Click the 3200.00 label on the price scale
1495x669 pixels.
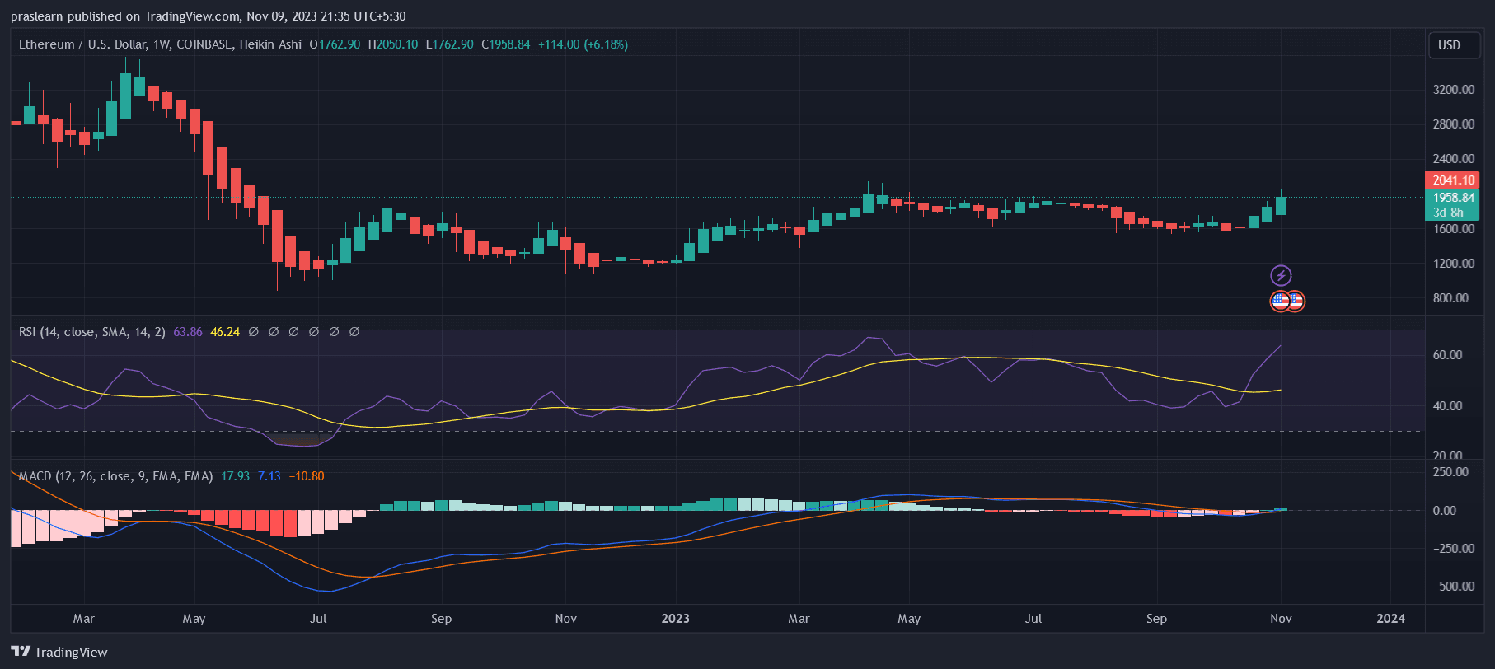(x=1453, y=90)
